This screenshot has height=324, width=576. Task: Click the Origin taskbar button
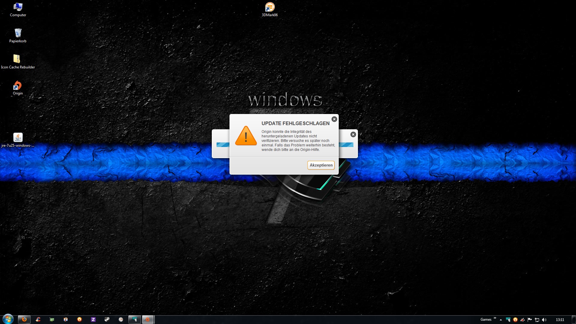[148, 319]
